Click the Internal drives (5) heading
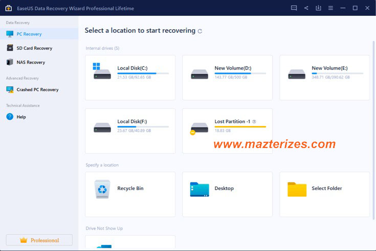This screenshot has width=376, height=251. [x=102, y=48]
